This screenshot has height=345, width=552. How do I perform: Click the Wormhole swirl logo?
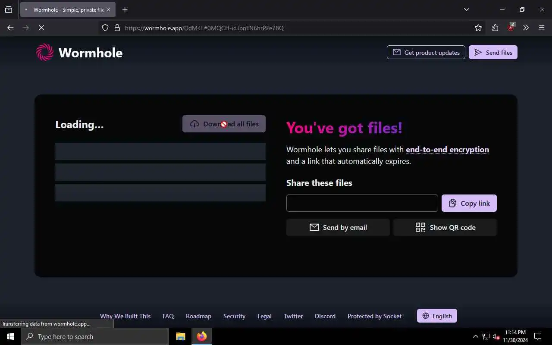pyautogui.click(x=45, y=53)
